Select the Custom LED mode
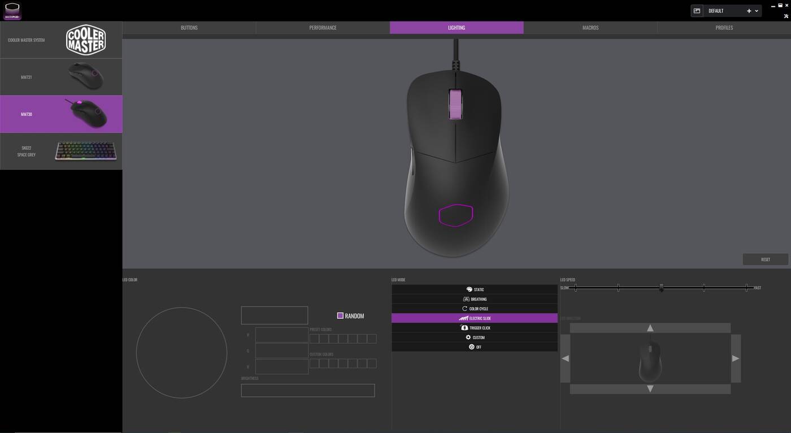 pyautogui.click(x=474, y=337)
